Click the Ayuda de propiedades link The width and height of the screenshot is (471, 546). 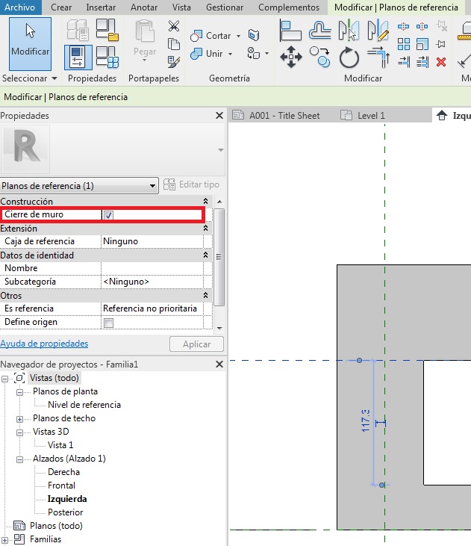click(x=44, y=344)
